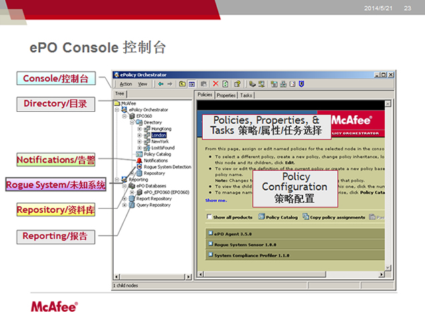This screenshot has width=425, height=312.
Task: Expand the London directory node
Action: point(140,135)
